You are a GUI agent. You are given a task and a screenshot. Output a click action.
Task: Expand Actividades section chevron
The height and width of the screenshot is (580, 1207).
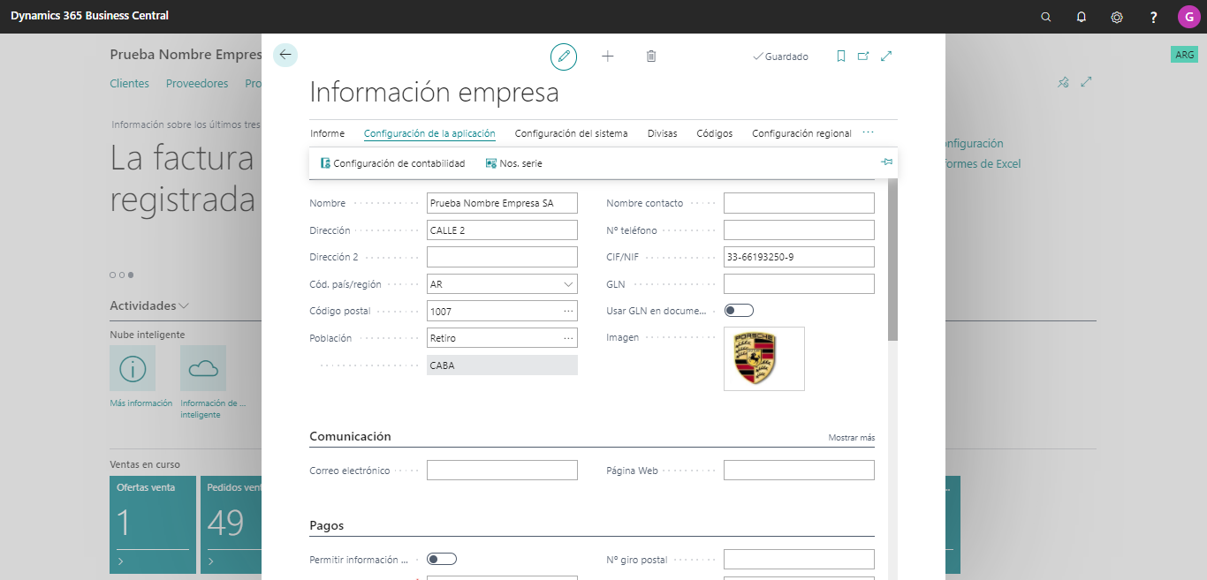click(x=184, y=305)
